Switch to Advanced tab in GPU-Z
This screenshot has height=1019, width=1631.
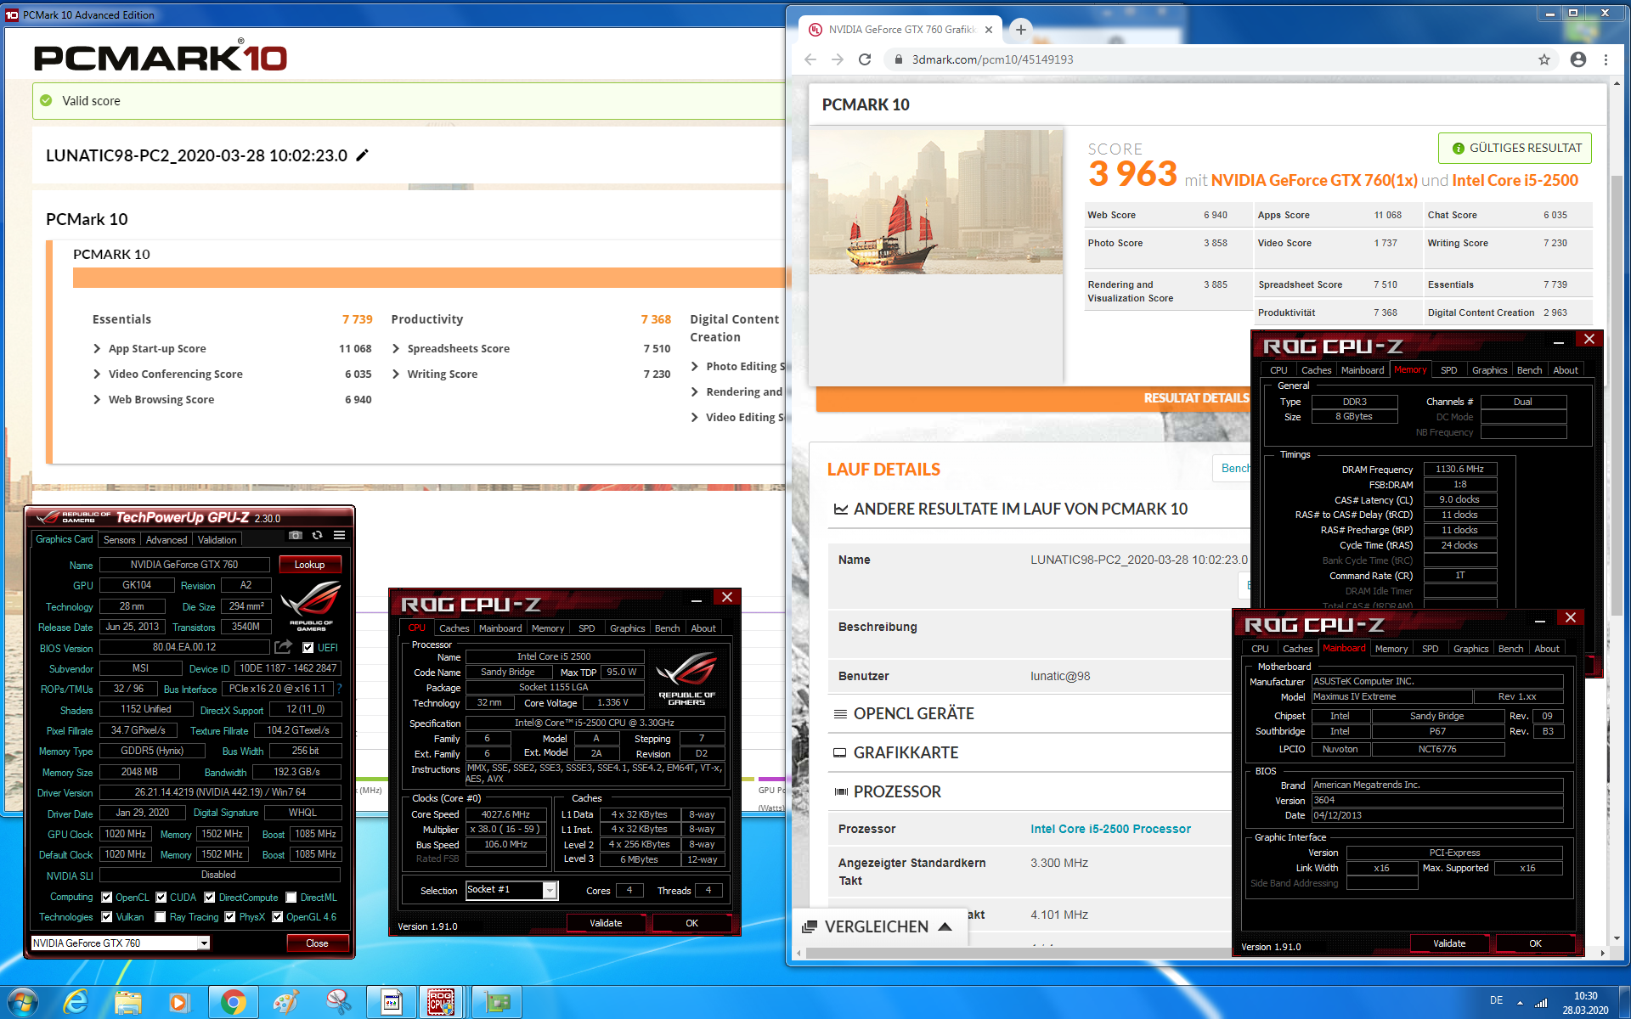pyautogui.click(x=166, y=540)
